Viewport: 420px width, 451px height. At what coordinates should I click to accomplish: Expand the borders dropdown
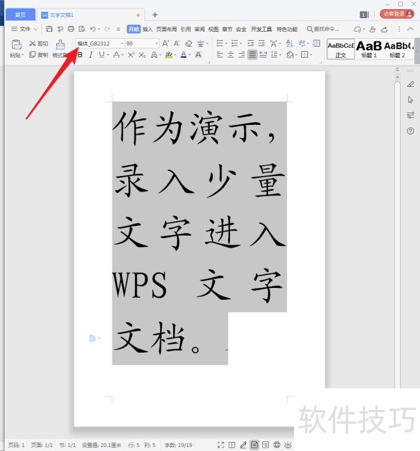pyautogui.click(x=311, y=54)
